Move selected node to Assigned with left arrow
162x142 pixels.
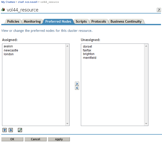pyautogui.click(x=77, y=88)
